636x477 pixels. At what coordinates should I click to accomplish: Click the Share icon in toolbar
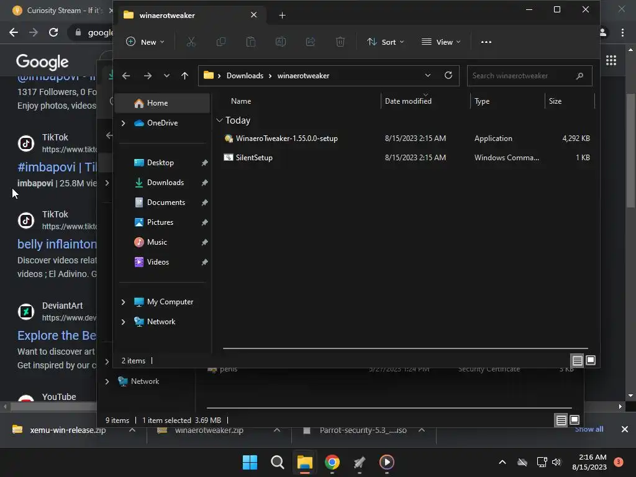click(311, 42)
